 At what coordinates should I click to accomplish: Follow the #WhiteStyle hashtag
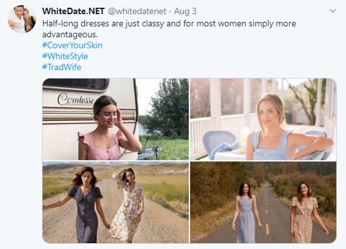tap(65, 56)
